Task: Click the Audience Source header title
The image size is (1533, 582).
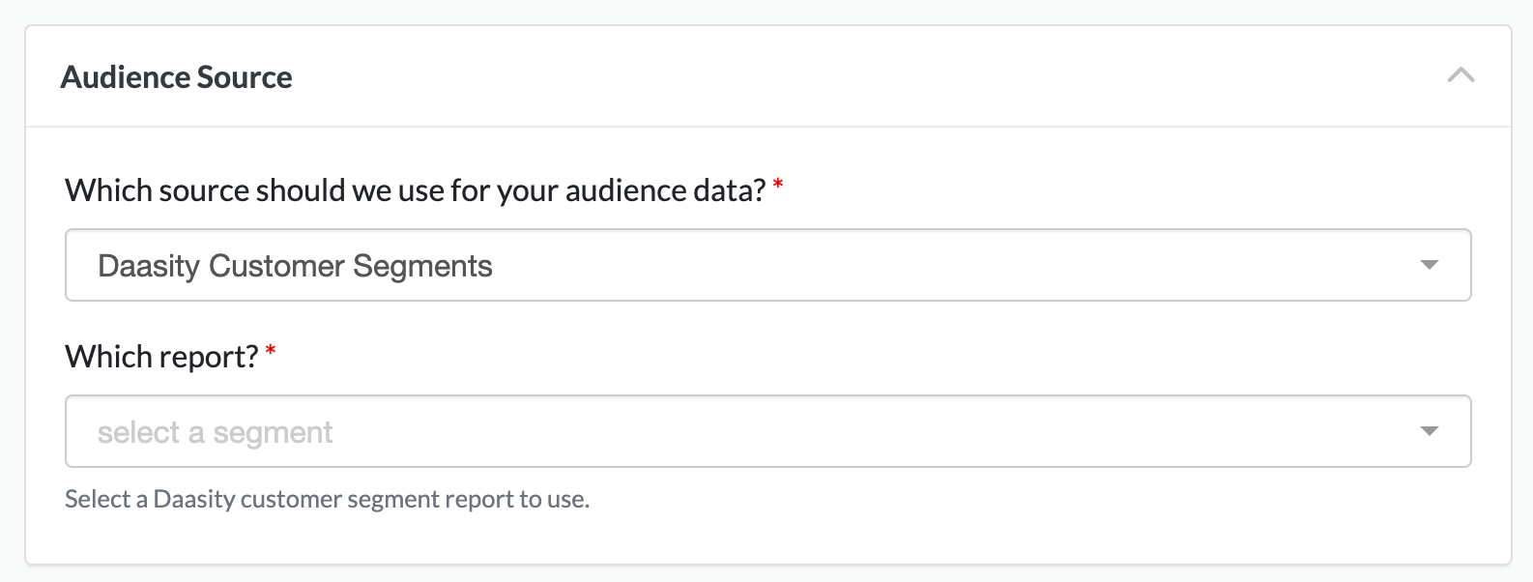Action: pos(176,77)
